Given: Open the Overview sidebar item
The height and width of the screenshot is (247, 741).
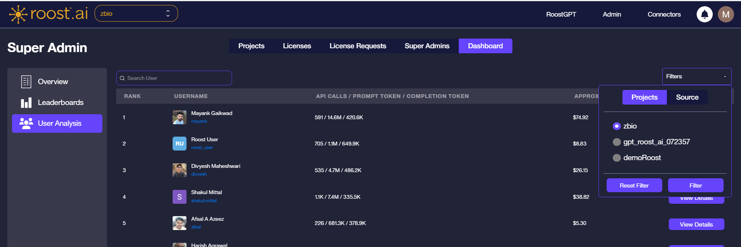Looking at the screenshot, I should (57, 82).
